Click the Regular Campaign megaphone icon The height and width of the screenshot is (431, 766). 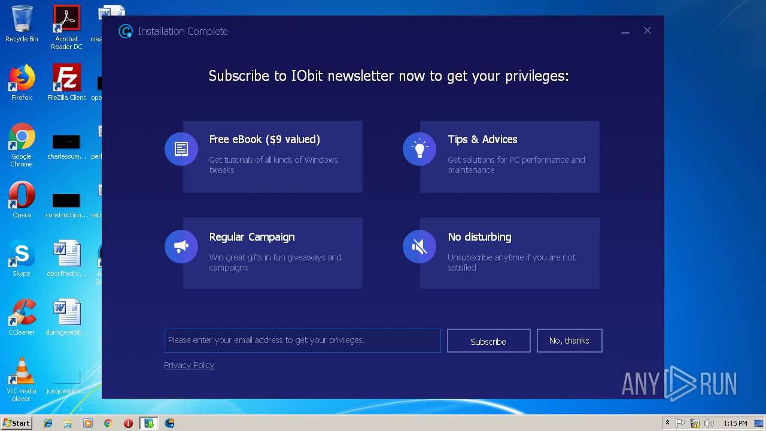pos(181,247)
